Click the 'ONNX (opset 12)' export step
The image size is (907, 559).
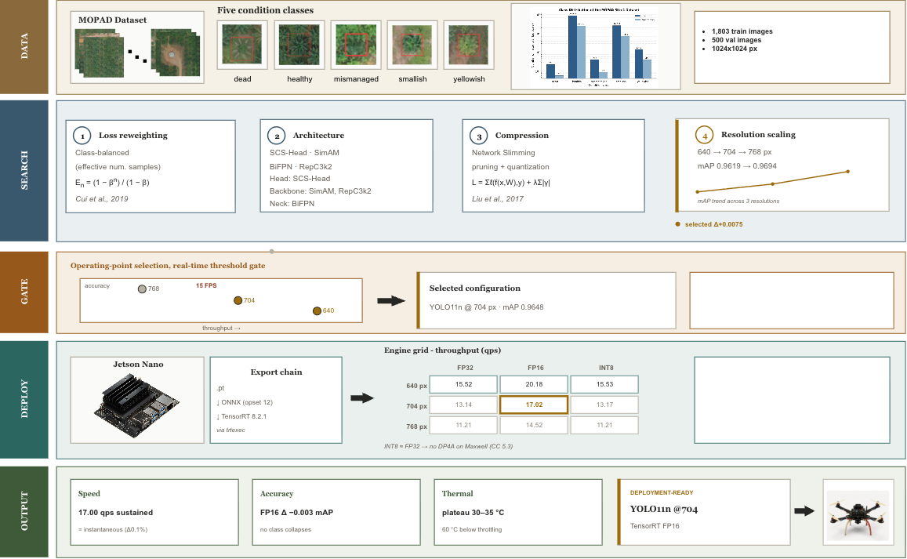(x=244, y=402)
